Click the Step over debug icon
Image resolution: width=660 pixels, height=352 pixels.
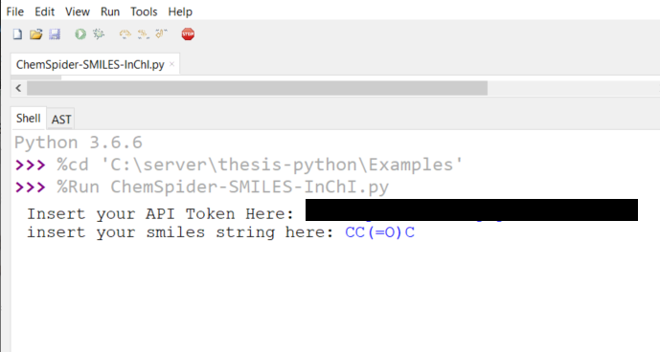tap(125, 34)
